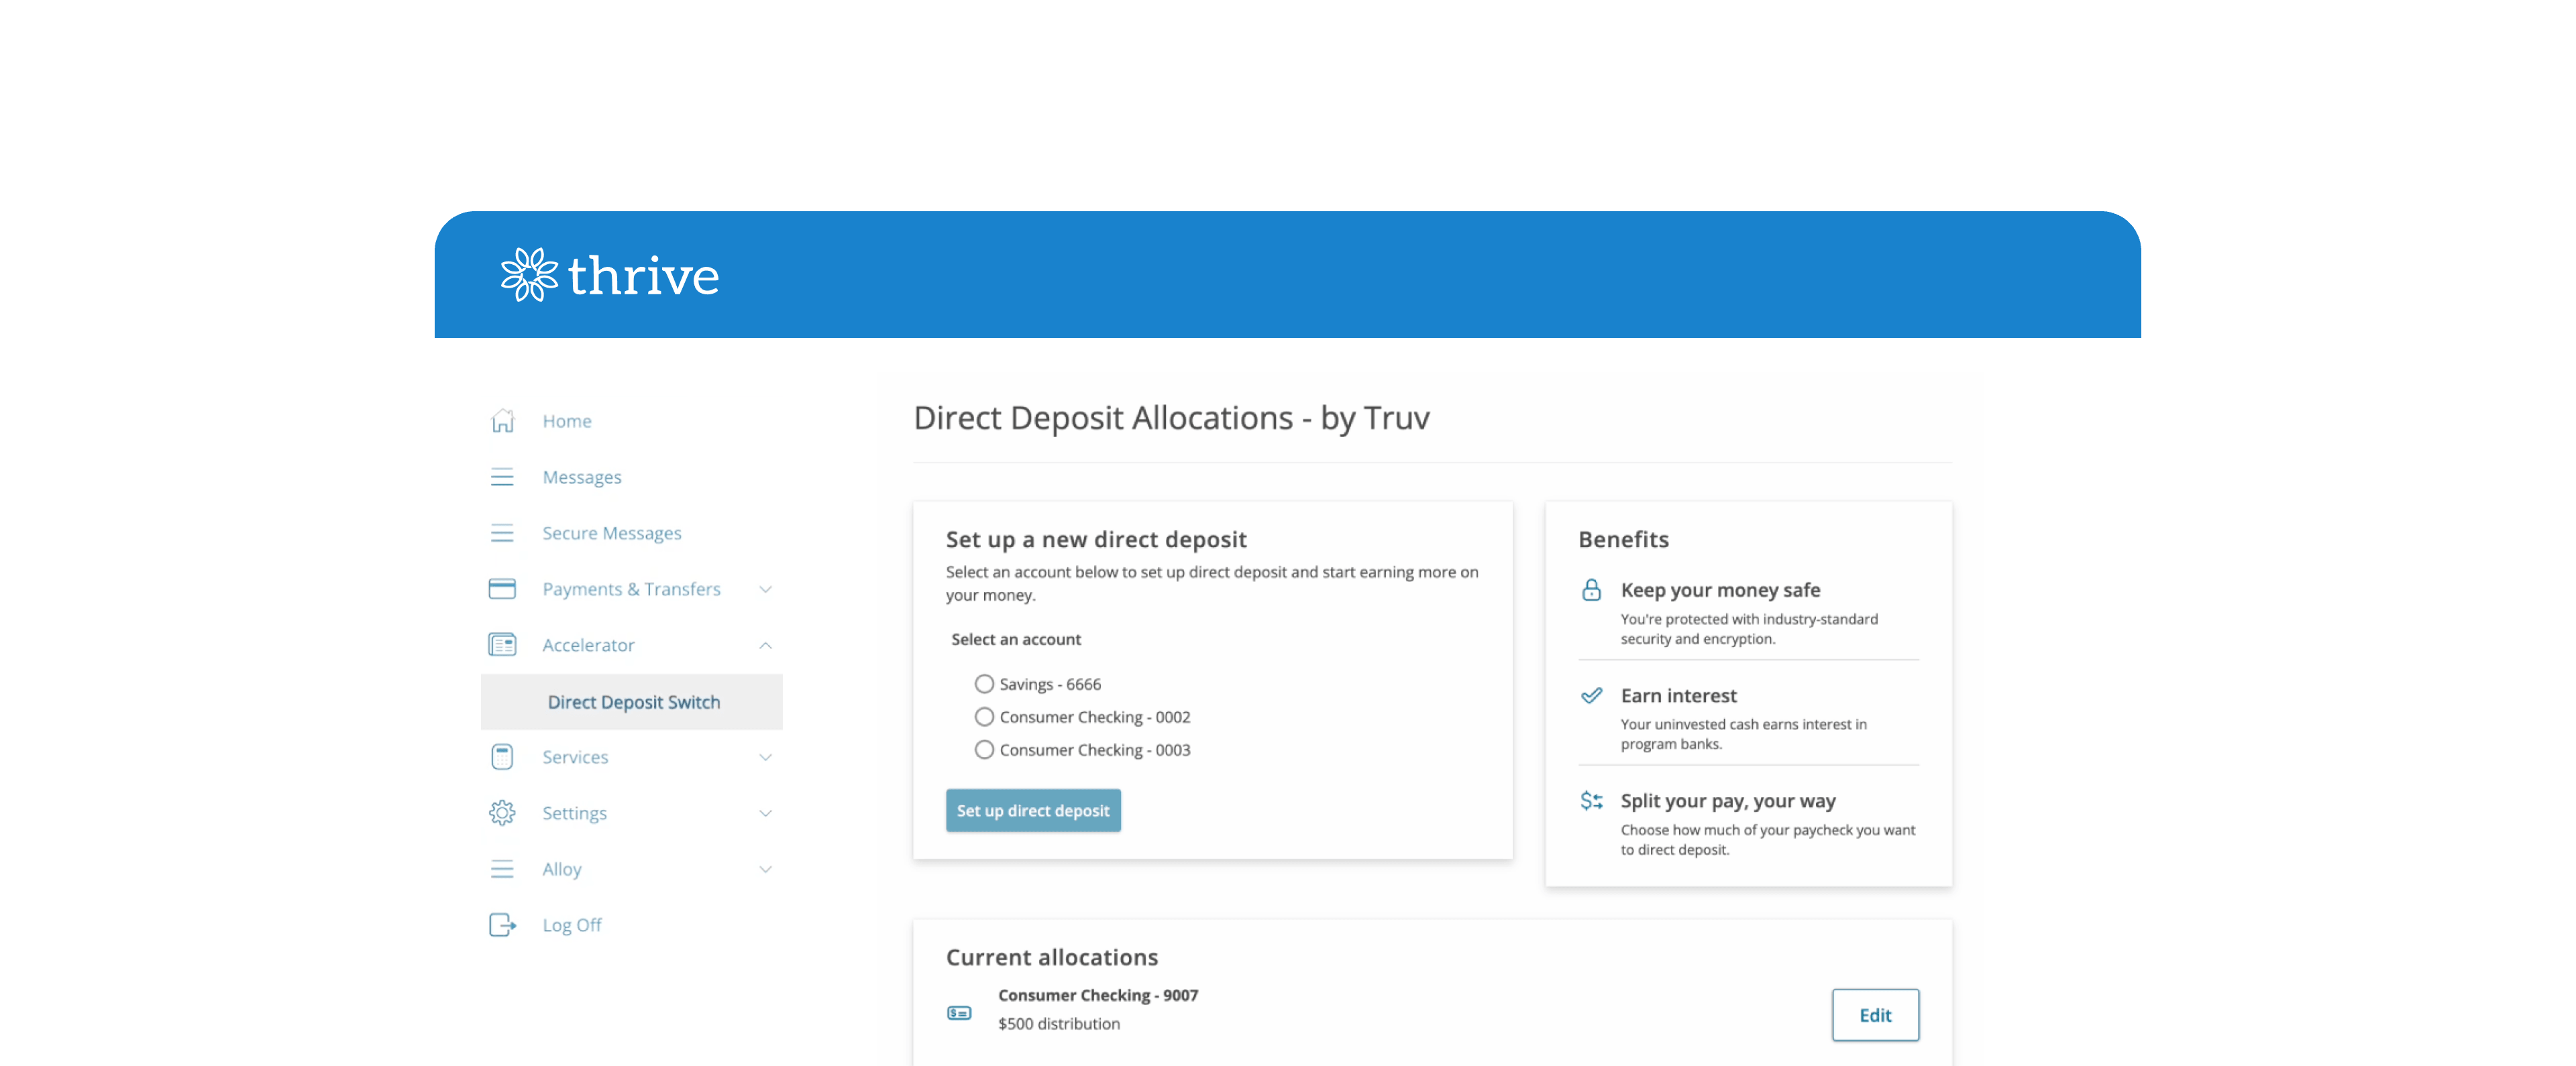Click the Messages list icon
The width and height of the screenshot is (2576, 1066).
pos(502,477)
